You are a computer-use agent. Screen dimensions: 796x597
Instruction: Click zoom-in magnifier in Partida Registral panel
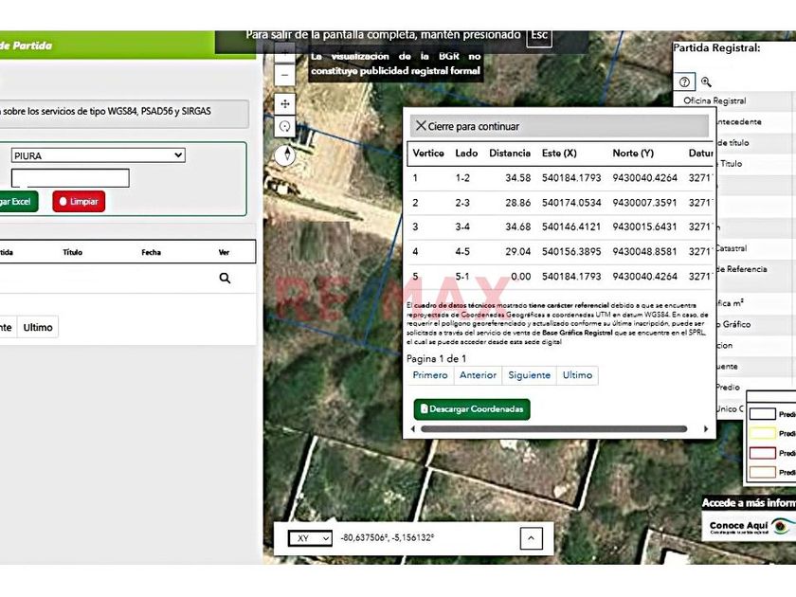706,82
